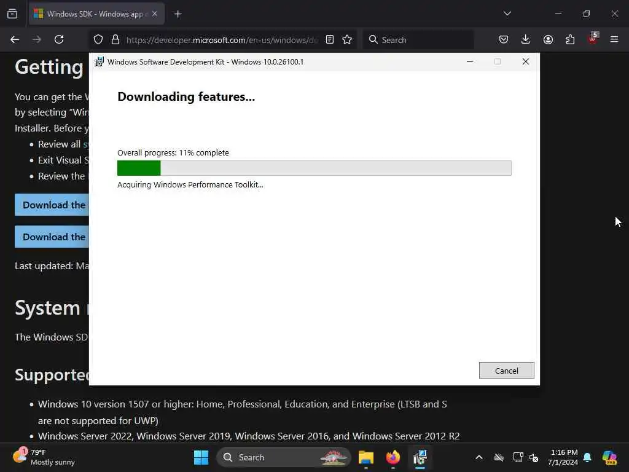This screenshot has width=629, height=472.
Task: Expand the list all tabs dropdown
Action: 507,14
